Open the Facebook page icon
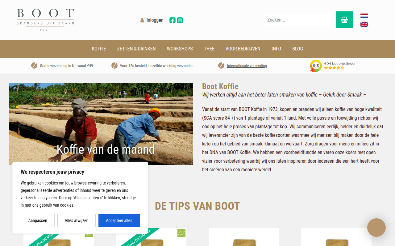Viewport: 395px width, 246px height. pyautogui.click(x=173, y=20)
